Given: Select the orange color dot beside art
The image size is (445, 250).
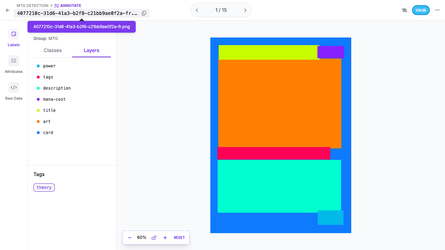Looking at the screenshot, I should (x=38, y=121).
